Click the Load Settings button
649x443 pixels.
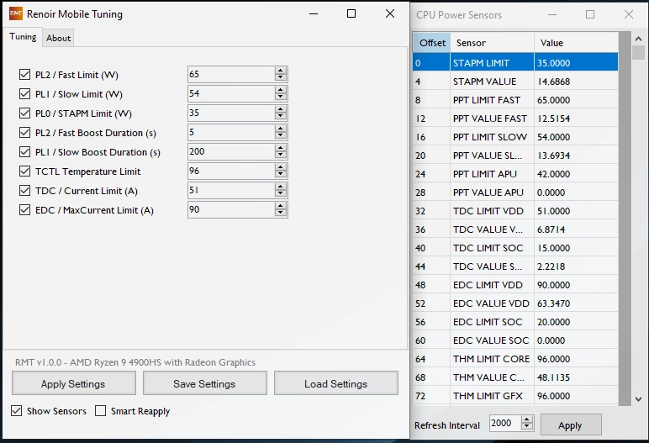(x=335, y=384)
